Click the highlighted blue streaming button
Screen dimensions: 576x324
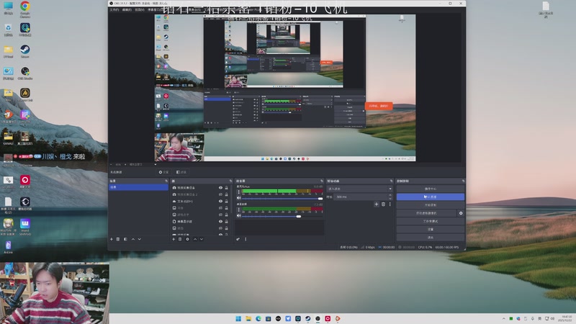[x=430, y=197]
